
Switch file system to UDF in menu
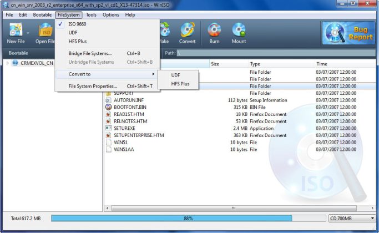[73, 33]
